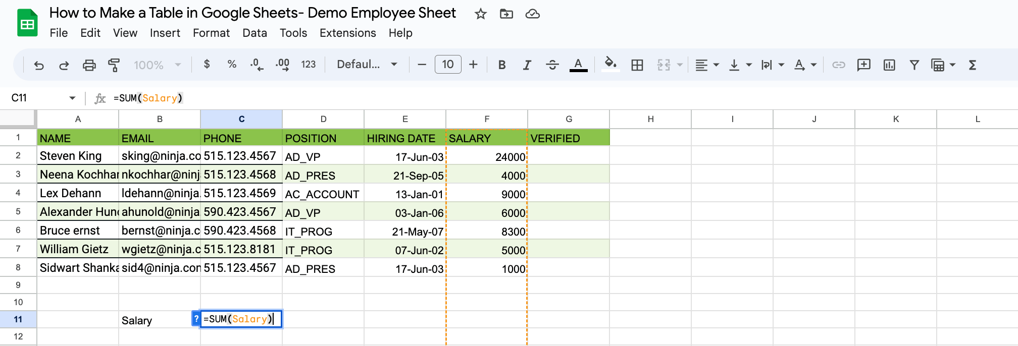Click the Format as currency button
The height and width of the screenshot is (346, 1018).
pyautogui.click(x=207, y=65)
